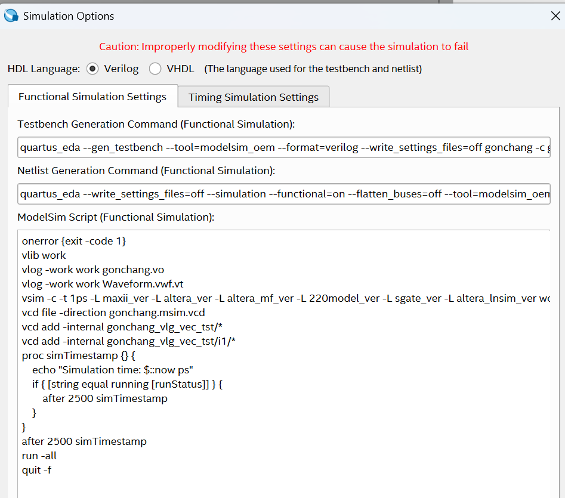Click the 'HDL Language:' label

[x=44, y=69]
